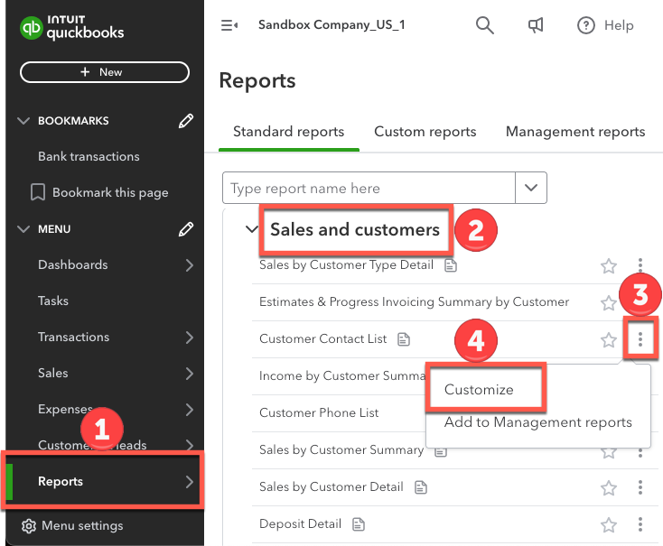663x546 pixels.
Task: Click the search magnifier icon
Action: pyautogui.click(x=485, y=25)
